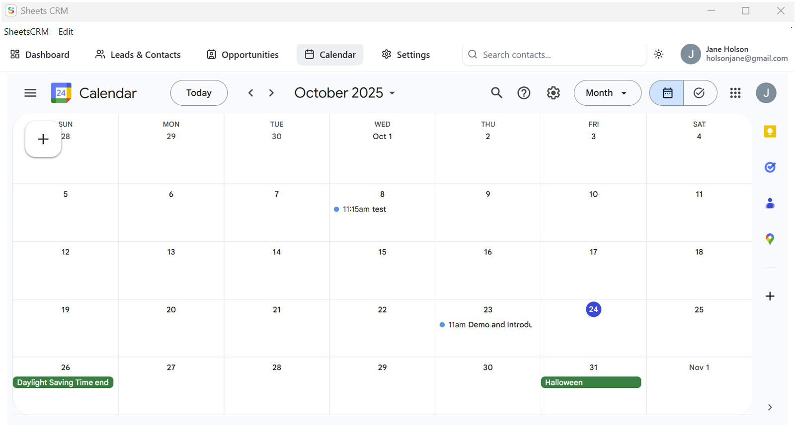Viewport: 795px width, 447px height.
Task: Open the Contacts side panel icon
Action: [770, 203]
